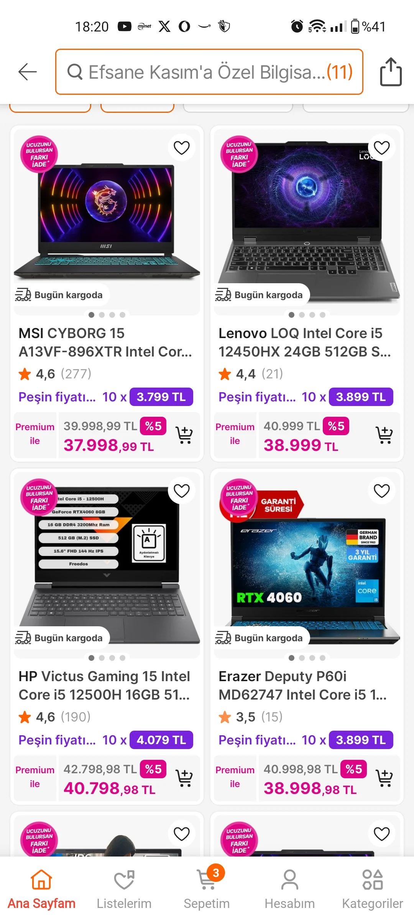Toggle heart on HP Victus Gaming 15
The height and width of the screenshot is (921, 414).
[x=182, y=491]
